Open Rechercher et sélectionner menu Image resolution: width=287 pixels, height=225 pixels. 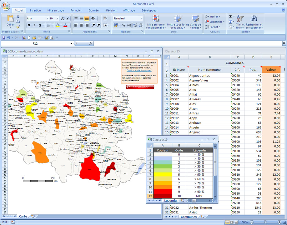(254, 22)
